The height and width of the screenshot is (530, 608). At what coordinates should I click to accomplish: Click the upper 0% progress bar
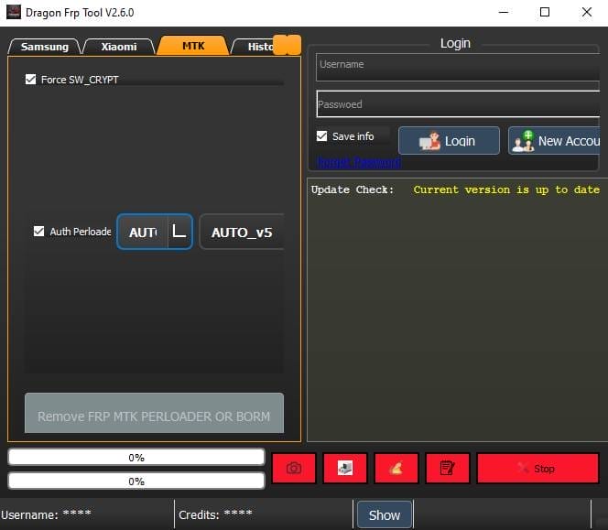136,457
